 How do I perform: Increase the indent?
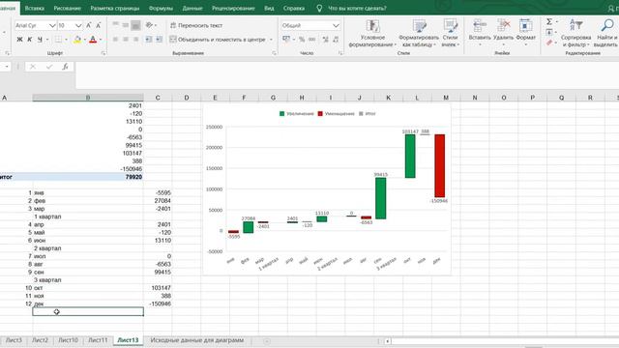[x=159, y=40]
